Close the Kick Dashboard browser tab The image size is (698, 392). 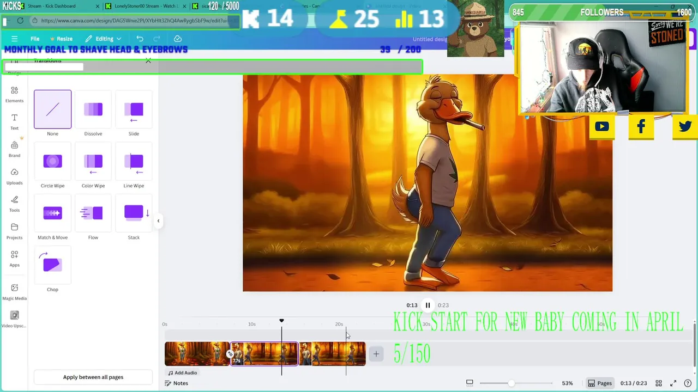(x=98, y=6)
